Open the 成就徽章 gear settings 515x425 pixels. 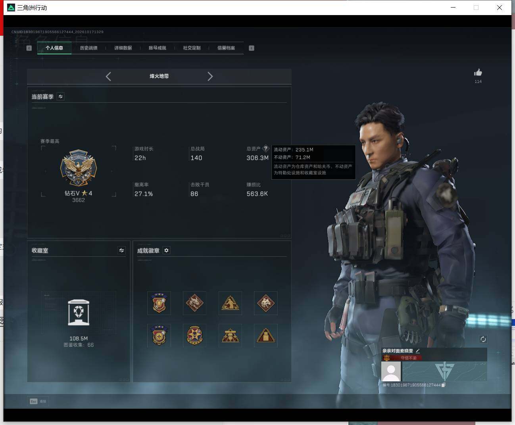click(166, 250)
